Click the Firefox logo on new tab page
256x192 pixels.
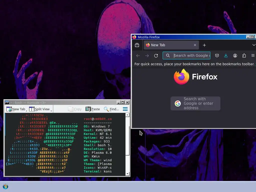click(x=195, y=76)
